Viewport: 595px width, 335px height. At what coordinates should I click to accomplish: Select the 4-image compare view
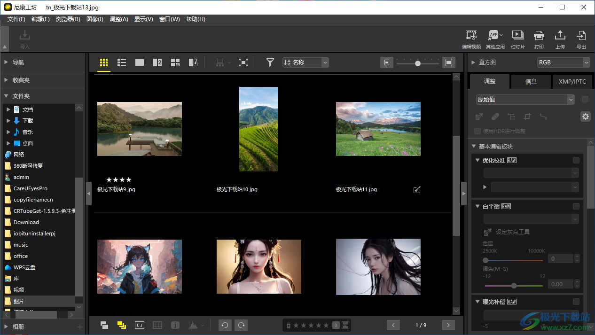click(x=175, y=62)
